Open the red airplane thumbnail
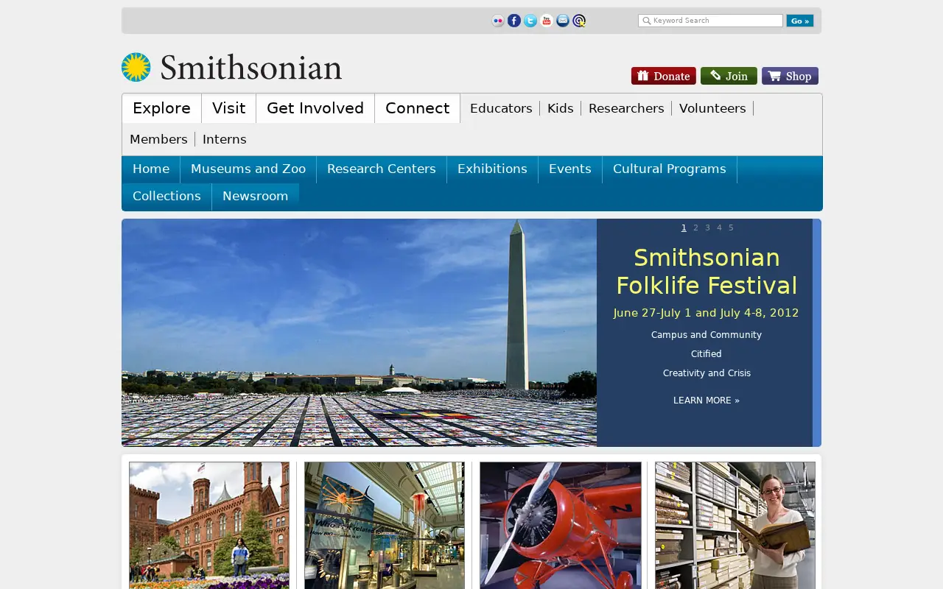 pos(561,526)
